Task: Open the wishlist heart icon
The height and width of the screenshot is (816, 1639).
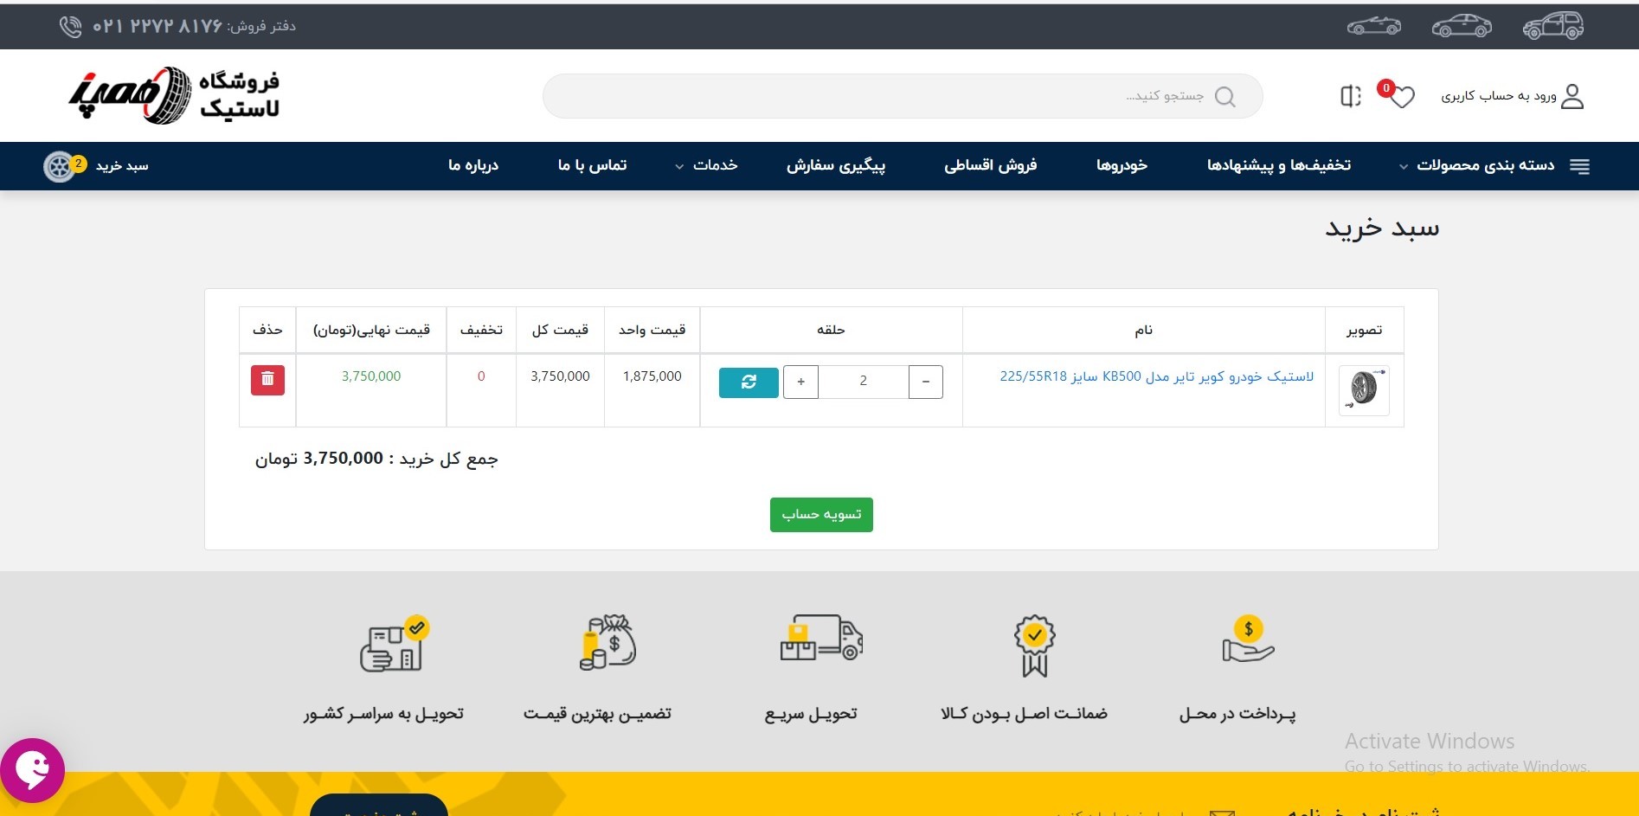Action: click(1402, 97)
